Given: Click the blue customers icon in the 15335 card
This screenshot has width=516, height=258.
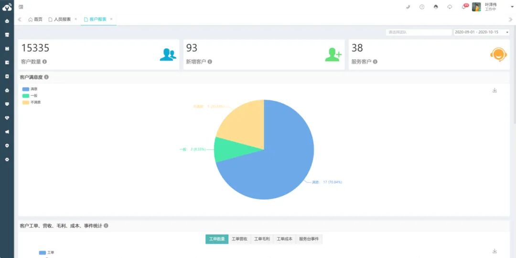Looking at the screenshot, I should tap(168, 54).
